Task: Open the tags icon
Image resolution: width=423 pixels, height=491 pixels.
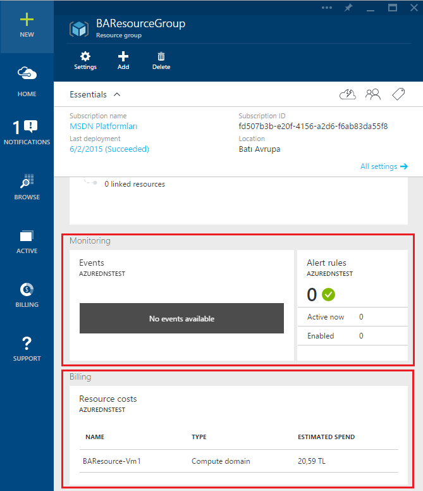Action: (x=398, y=94)
